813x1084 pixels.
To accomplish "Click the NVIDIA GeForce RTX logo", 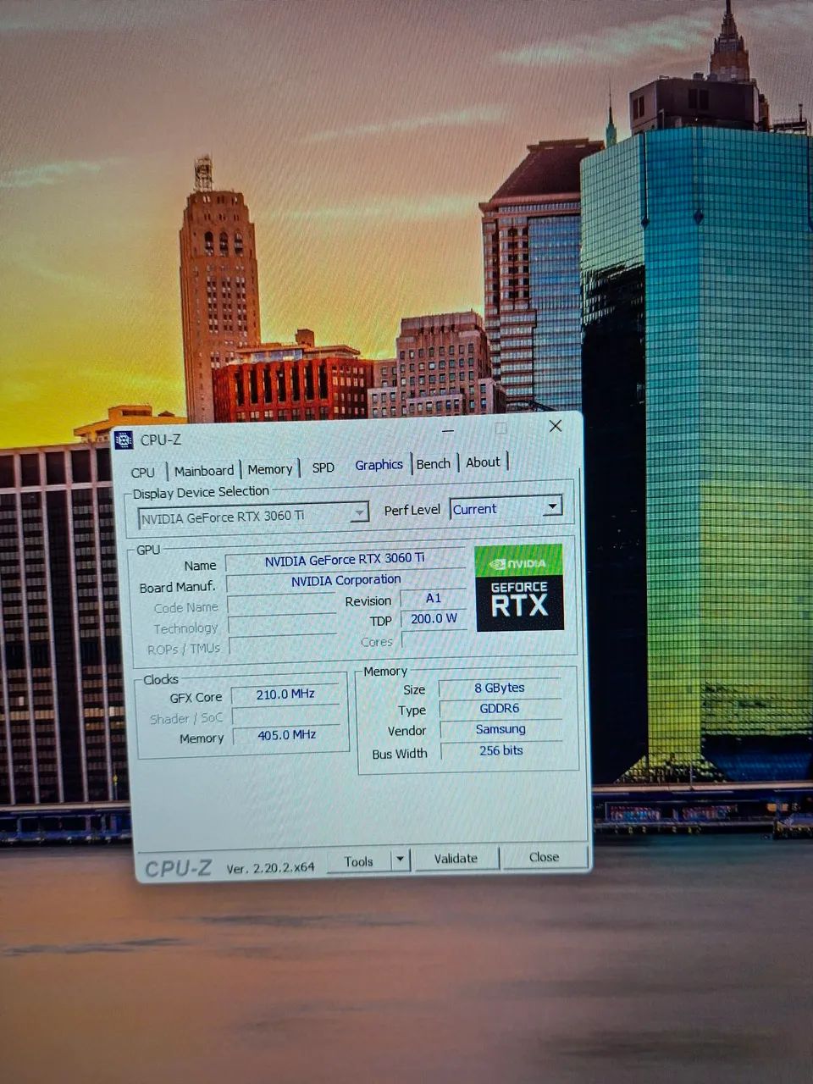I will (519, 588).
